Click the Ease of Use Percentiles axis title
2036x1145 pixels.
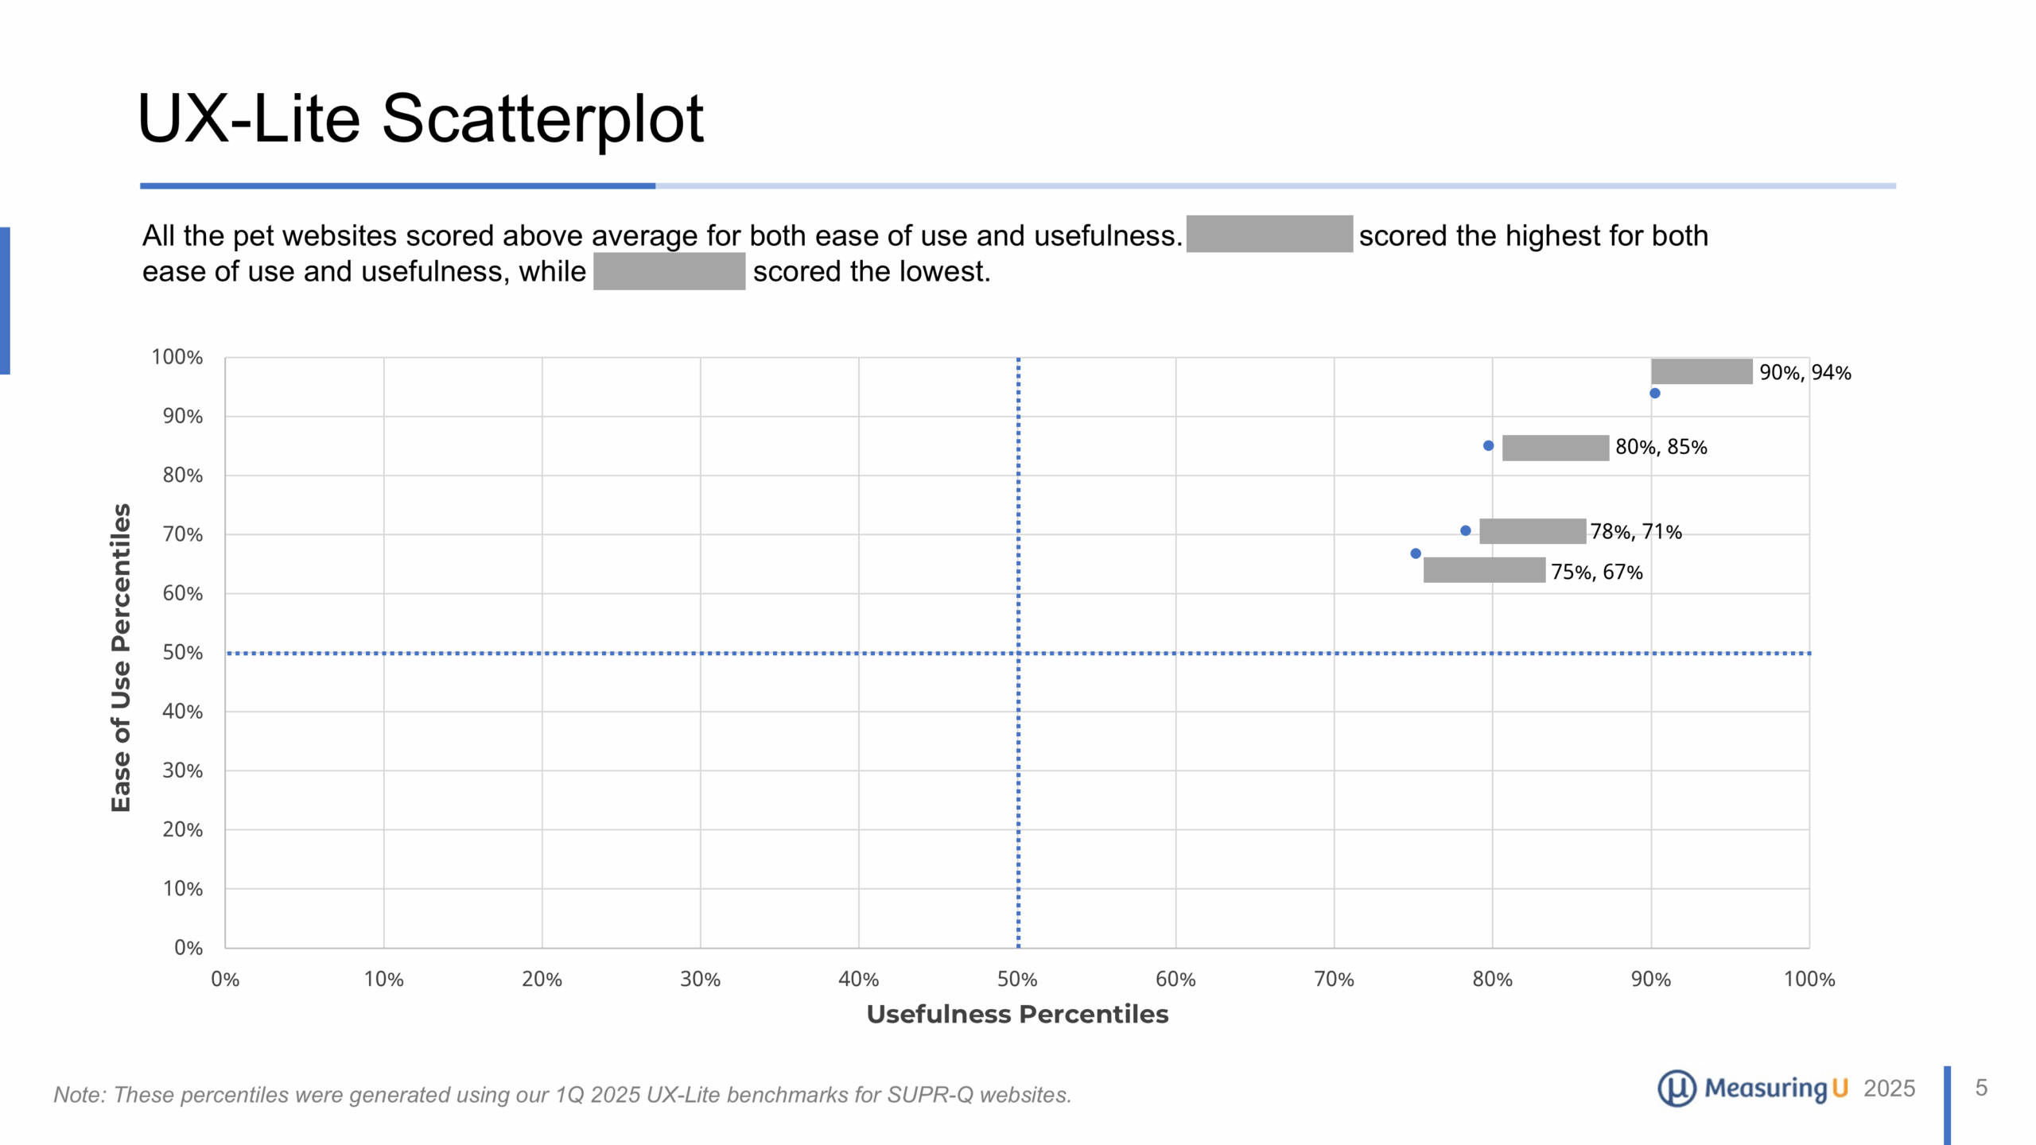[x=121, y=657]
